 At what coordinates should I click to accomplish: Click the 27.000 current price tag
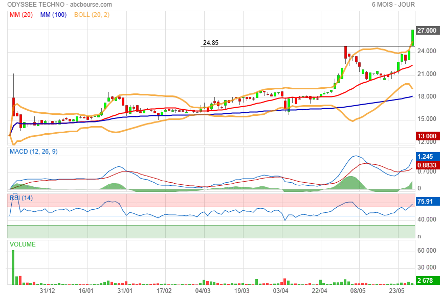coord(427,30)
